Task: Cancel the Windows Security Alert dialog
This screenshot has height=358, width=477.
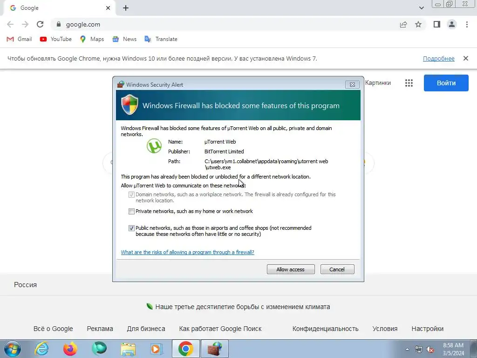Action: point(337,269)
